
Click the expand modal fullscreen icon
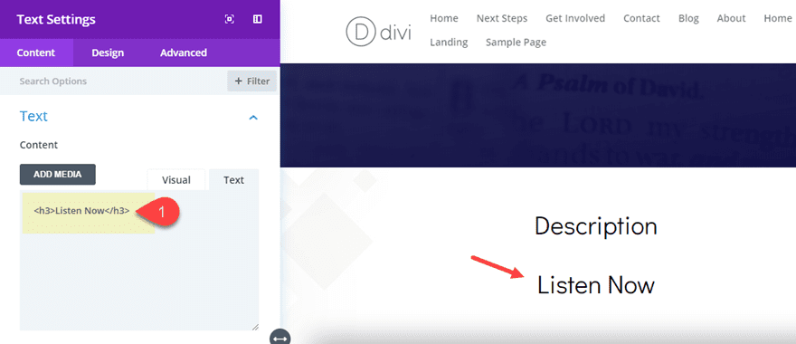point(230,19)
